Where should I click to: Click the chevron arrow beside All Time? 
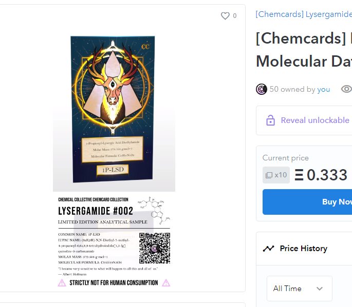point(320,289)
